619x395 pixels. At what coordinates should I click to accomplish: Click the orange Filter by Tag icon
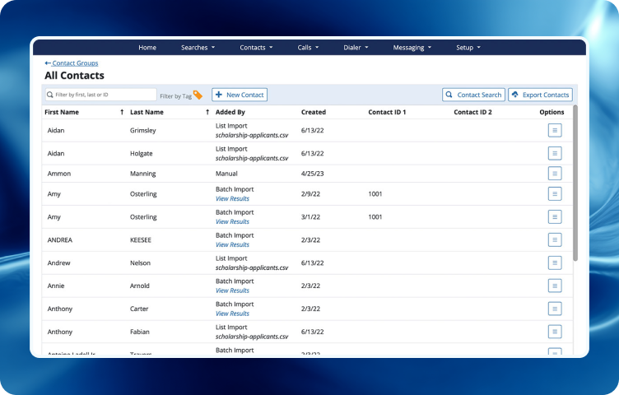(198, 95)
